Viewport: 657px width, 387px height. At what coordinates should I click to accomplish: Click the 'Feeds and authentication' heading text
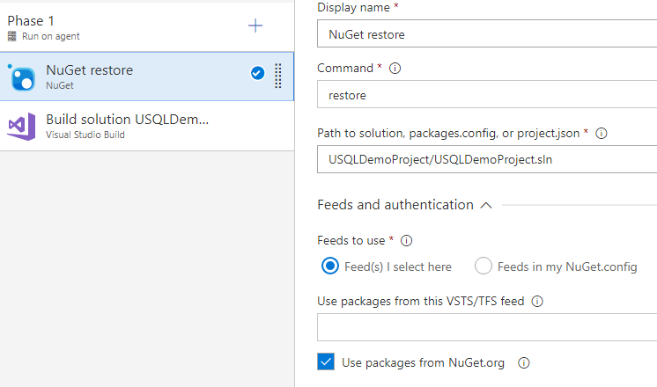pyautogui.click(x=395, y=205)
